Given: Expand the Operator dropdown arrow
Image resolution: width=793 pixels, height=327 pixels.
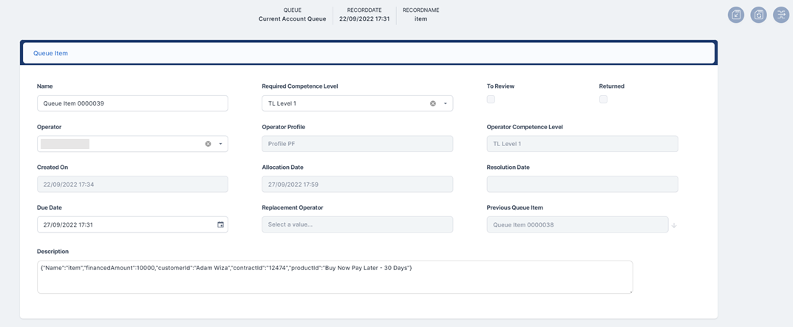Looking at the screenshot, I should tap(220, 144).
